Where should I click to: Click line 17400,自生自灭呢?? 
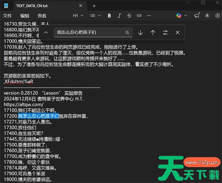(23, 133)
